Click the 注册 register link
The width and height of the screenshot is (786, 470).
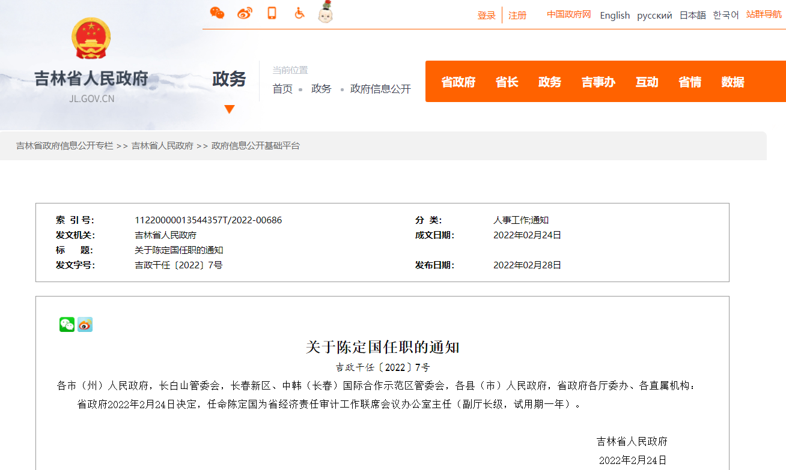pyautogui.click(x=517, y=16)
